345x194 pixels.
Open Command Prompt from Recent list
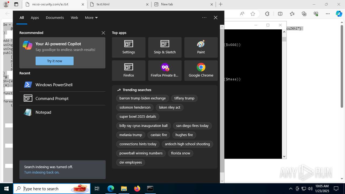[62, 98]
